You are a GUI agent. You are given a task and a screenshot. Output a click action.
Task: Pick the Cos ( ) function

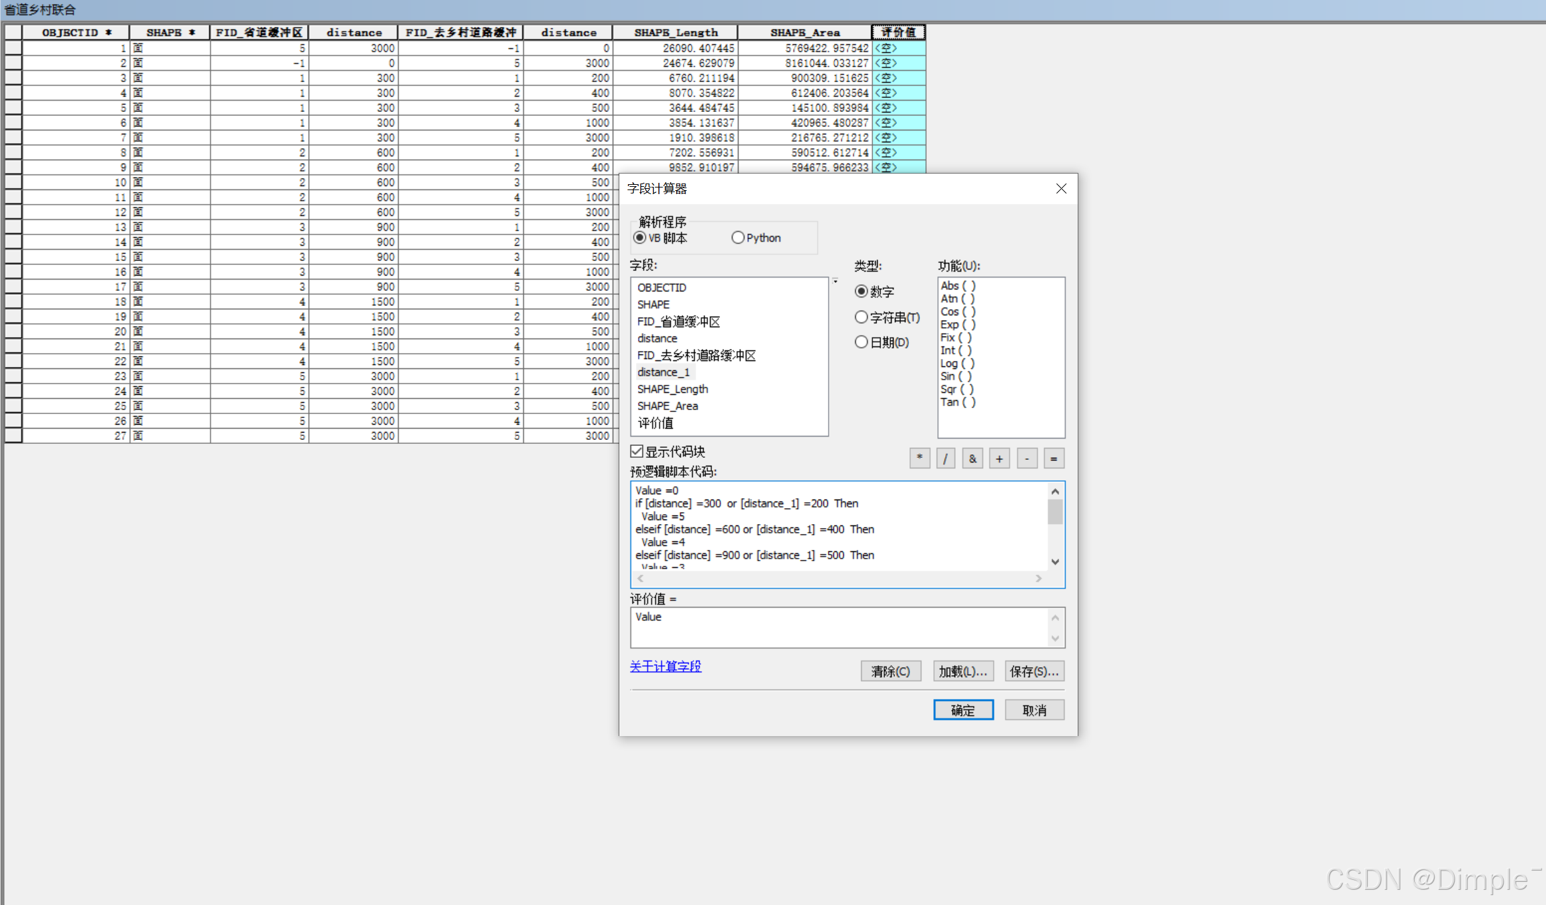[958, 311]
